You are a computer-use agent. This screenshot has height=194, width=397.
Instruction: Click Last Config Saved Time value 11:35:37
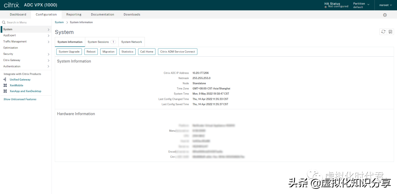pyautogui.click(x=210, y=104)
